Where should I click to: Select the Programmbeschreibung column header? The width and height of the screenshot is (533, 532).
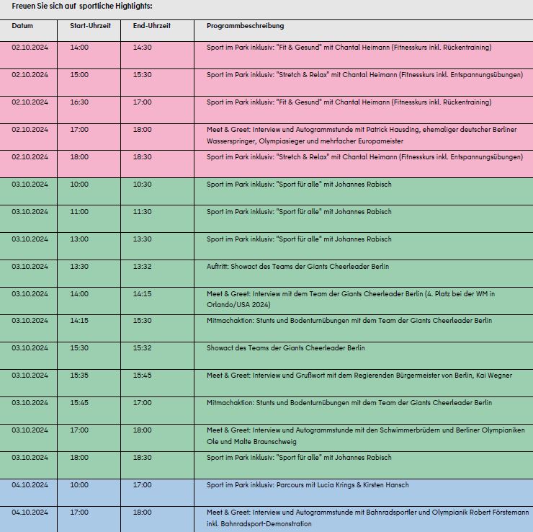click(x=245, y=26)
